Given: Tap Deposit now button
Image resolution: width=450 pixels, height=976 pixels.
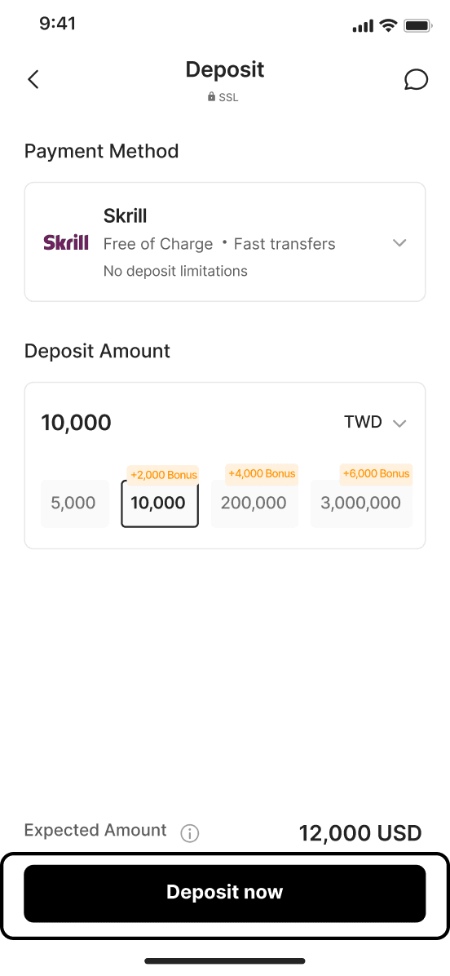Looking at the screenshot, I should click(225, 894).
